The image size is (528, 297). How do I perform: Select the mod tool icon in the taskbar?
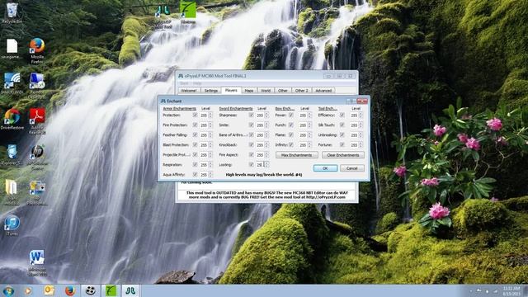(130, 290)
